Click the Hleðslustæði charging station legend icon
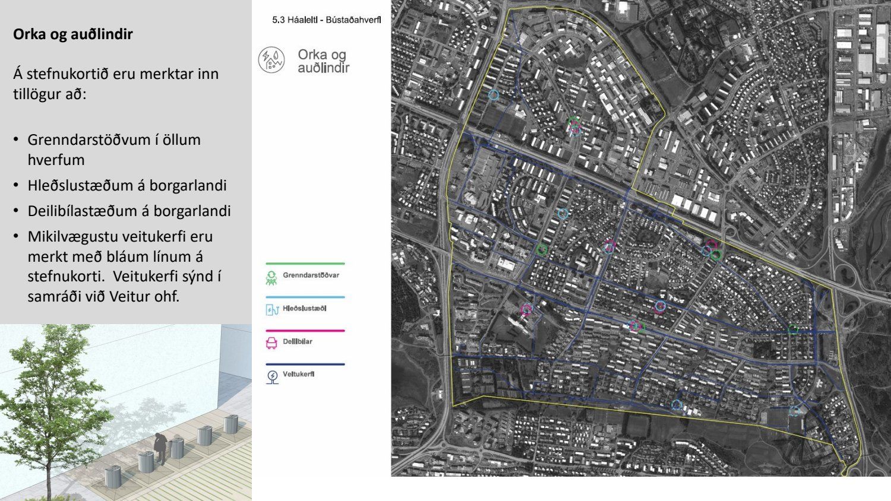 (x=271, y=309)
